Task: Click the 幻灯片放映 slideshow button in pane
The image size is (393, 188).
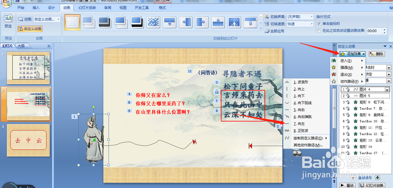Action: (x=372, y=185)
